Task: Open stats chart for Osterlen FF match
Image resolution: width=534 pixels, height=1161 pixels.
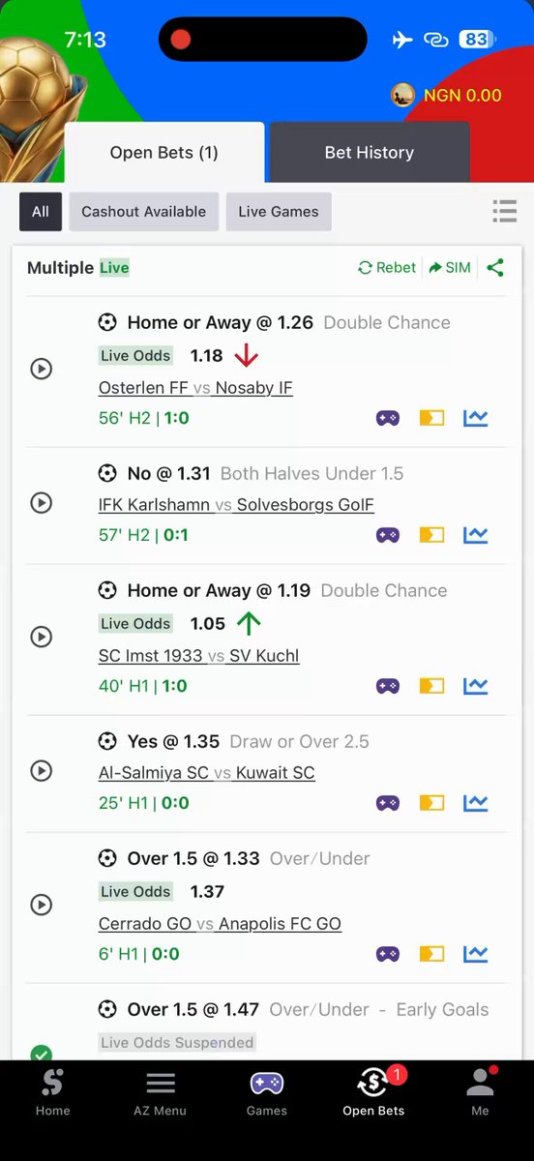Action: 475,418
